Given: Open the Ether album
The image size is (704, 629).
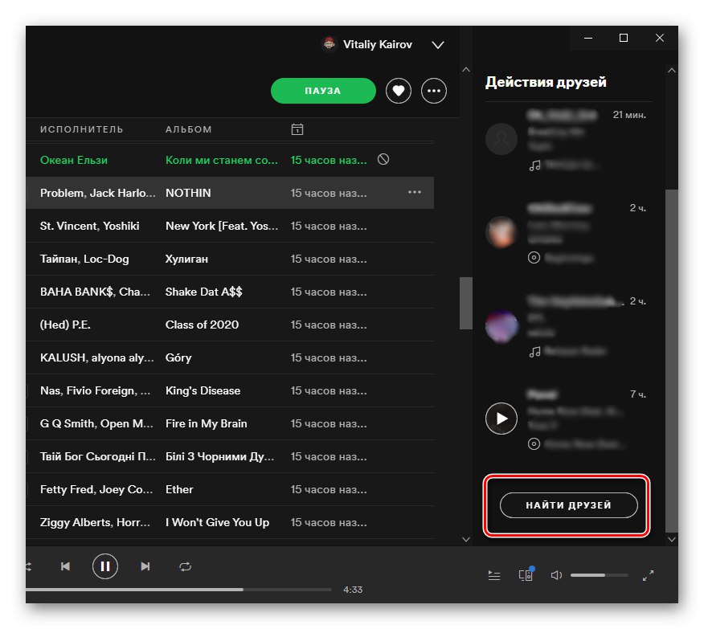Looking at the screenshot, I should (179, 489).
